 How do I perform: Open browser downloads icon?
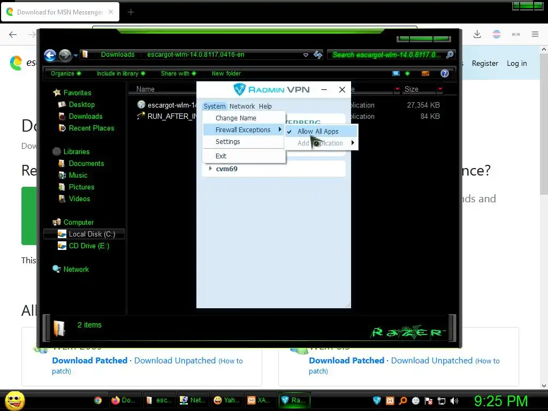477,34
